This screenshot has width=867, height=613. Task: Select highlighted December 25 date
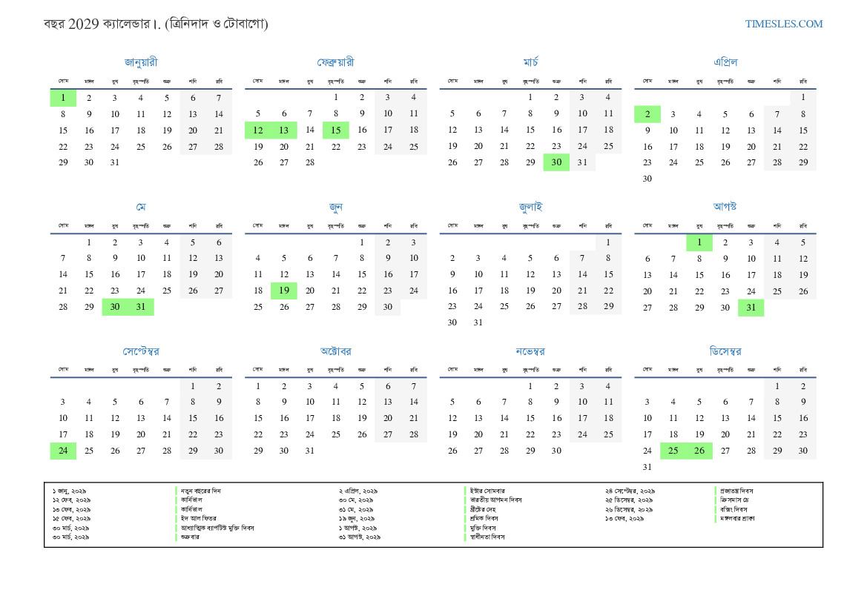[x=673, y=451]
